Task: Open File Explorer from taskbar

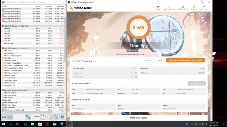Action: [32, 124]
